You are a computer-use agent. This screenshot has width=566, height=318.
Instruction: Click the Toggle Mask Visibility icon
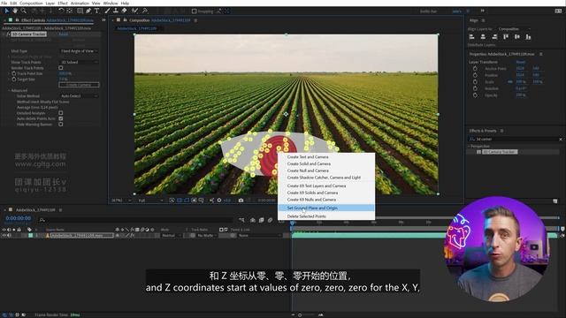(x=187, y=201)
